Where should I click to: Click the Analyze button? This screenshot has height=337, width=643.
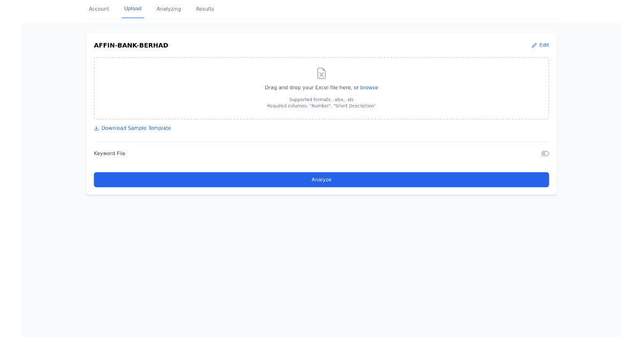[322, 179]
